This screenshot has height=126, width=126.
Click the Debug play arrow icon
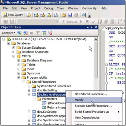click(x=81, y=22)
